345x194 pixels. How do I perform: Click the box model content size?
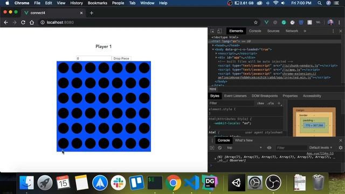click(314, 126)
